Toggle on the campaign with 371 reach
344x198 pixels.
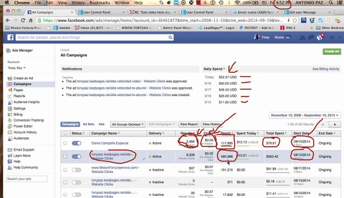[x=76, y=182]
